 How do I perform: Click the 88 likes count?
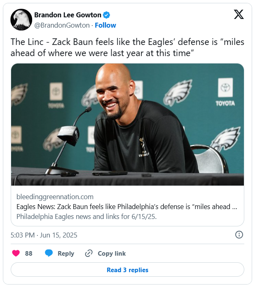[28, 254]
